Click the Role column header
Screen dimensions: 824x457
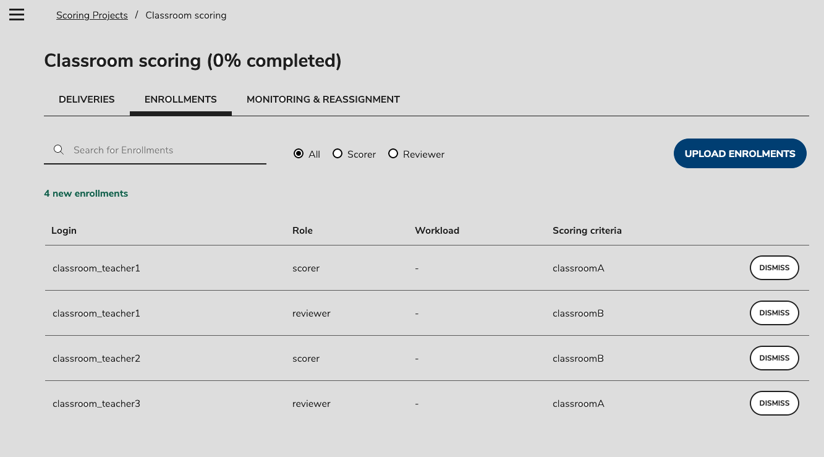click(302, 230)
